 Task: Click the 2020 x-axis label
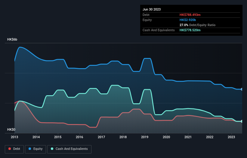(166, 137)
